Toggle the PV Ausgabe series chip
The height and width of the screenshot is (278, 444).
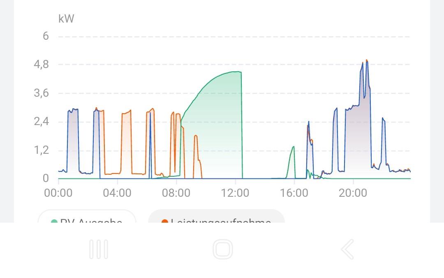point(87,218)
